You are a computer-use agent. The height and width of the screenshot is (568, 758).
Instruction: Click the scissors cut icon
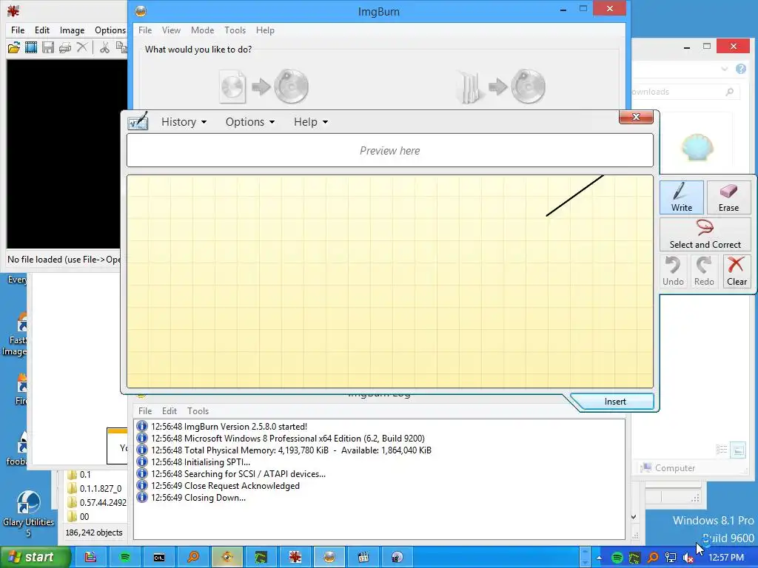[x=104, y=47]
